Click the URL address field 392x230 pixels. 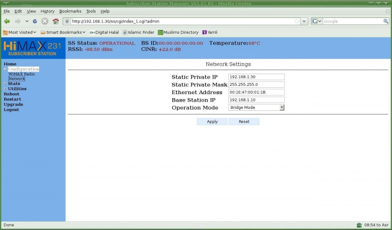[x=182, y=21]
